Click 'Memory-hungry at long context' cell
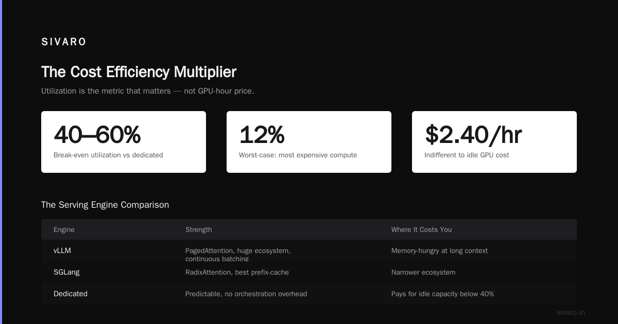 tap(439, 250)
